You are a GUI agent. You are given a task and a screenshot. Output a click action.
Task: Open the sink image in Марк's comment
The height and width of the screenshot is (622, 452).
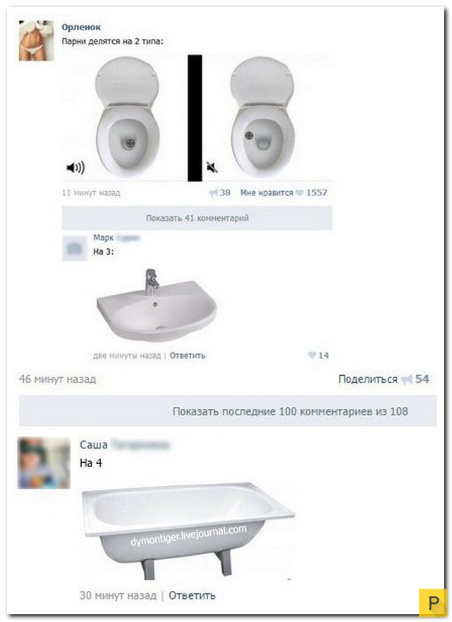(x=157, y=305)
